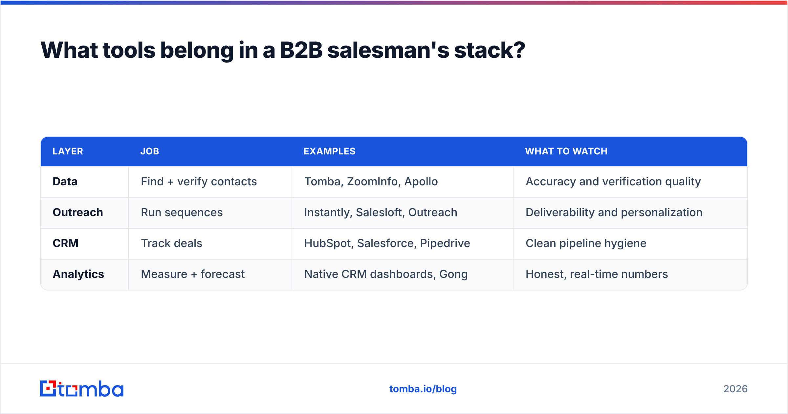Select the 'Measure + forecast' cell
Screen dimensions: 788x414
point(210,274)
